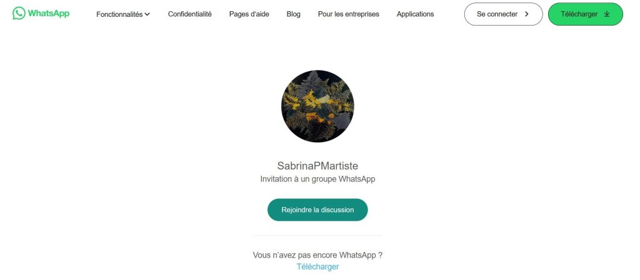Click the horizontal divider under the join button
Screen dimensions: 640x280
(x=317, y=235)
